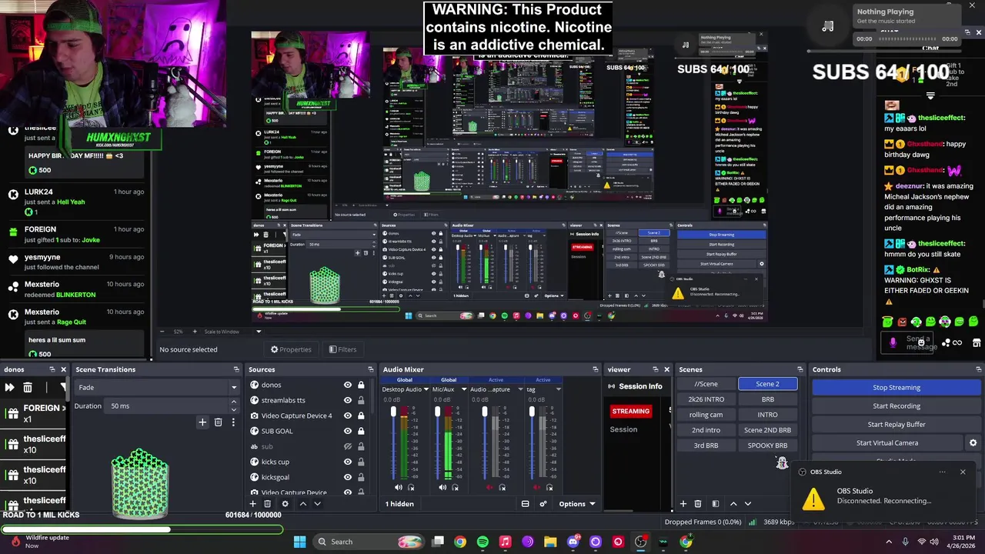Screen dimensions: 985x554
Task: Open audio mixer Options dropdown
Action: (577, 504)
